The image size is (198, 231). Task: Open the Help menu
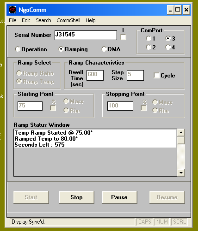(91, 20)
